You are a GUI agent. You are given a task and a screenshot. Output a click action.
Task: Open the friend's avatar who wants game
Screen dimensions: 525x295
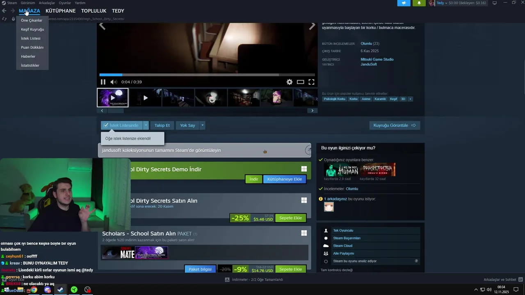coord(329,207)
